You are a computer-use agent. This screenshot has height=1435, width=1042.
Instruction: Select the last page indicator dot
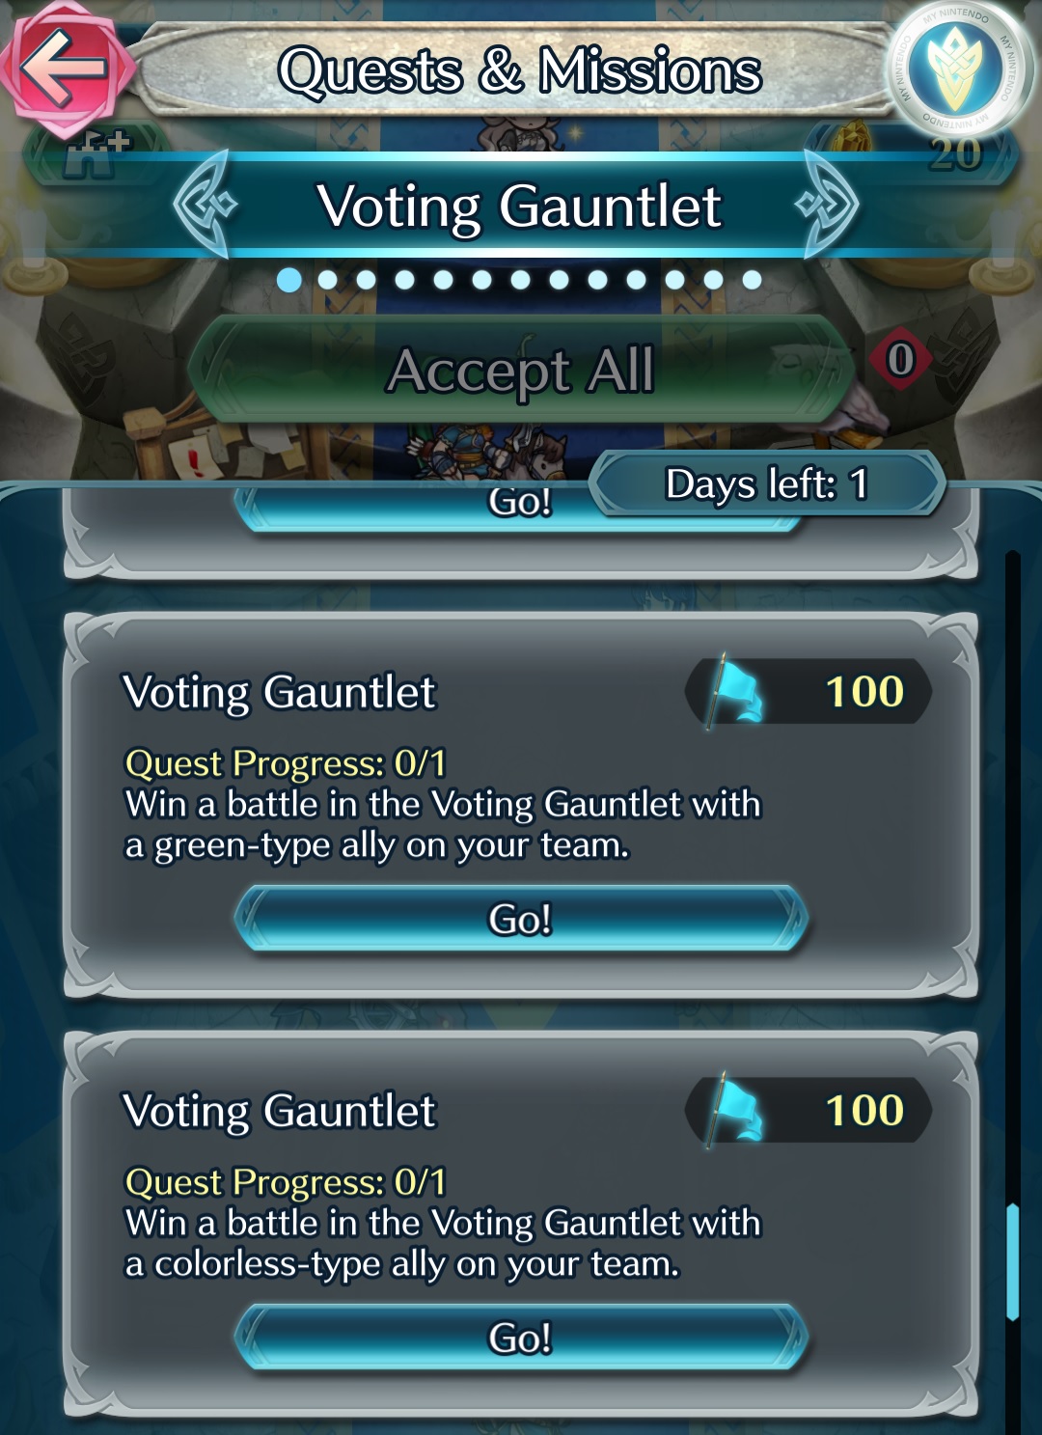tap(753, 280)
